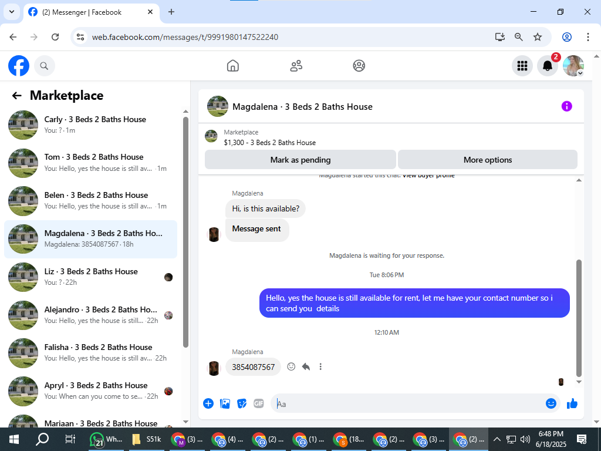Attach a photo file in composer
This screenshot has width=601, height=451.
225,403
